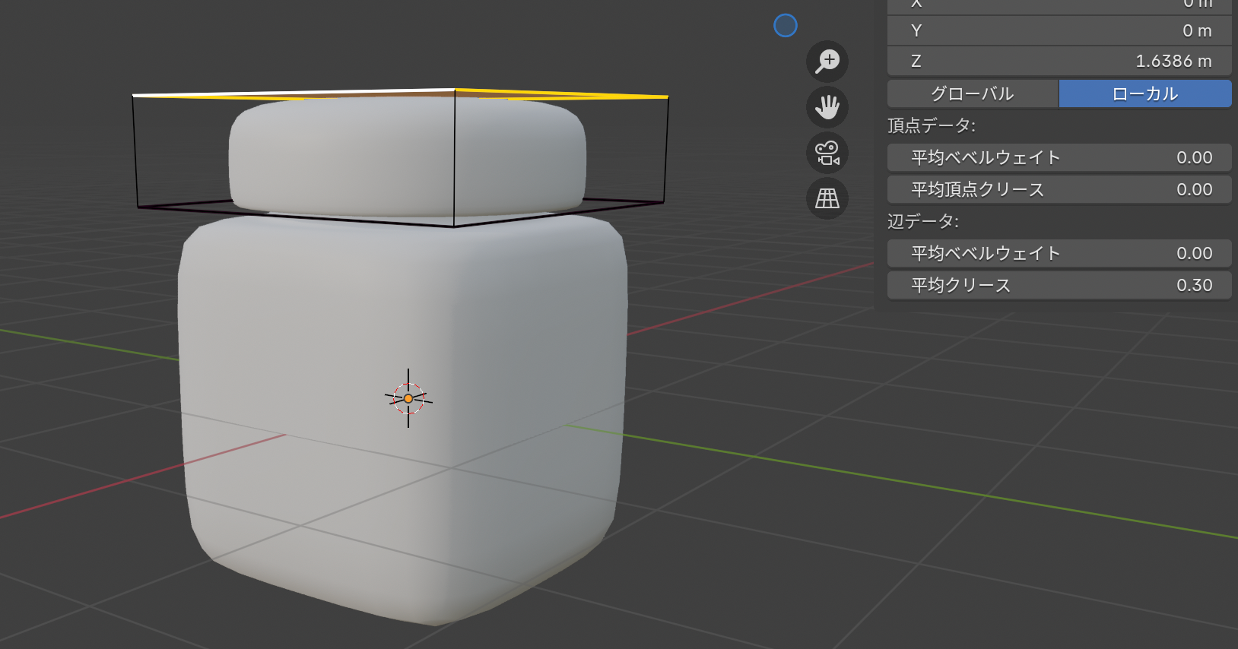This screenshot has width=1238, height=649.
Task: Click the cage's top left corner vertex
Action: (134, 96)
